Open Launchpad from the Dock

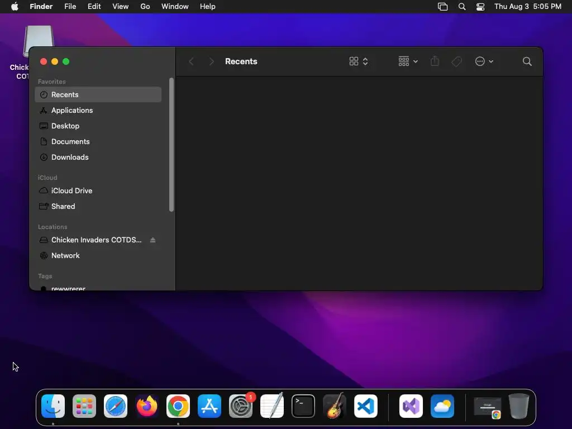tap(84, 406)
